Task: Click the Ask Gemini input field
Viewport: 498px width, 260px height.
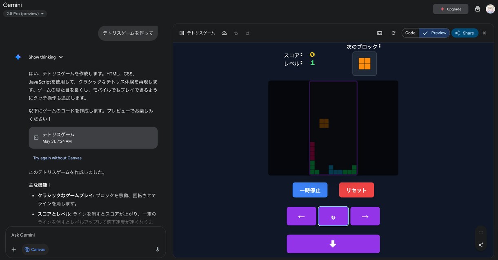Action: click(x=86, y=235)
